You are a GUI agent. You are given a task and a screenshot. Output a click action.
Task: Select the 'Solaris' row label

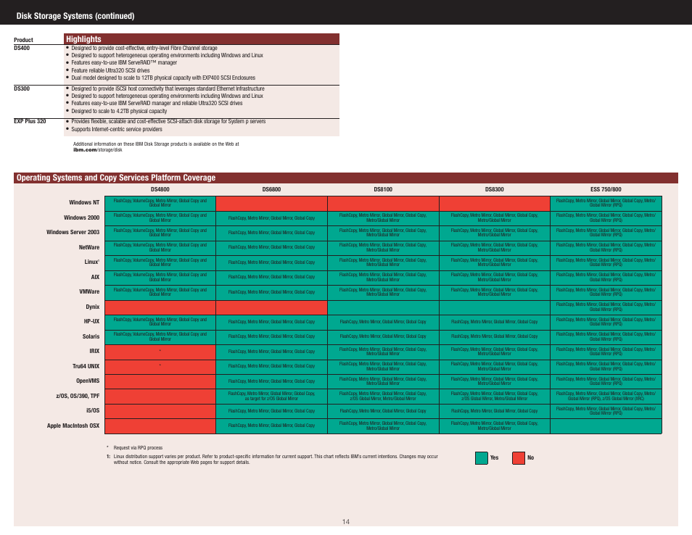coord(91,336)
